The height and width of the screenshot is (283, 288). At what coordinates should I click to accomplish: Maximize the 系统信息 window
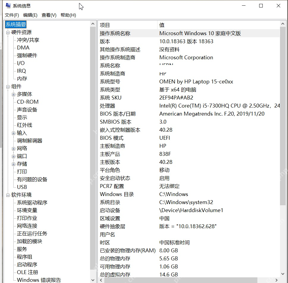[x=261, y=6]
